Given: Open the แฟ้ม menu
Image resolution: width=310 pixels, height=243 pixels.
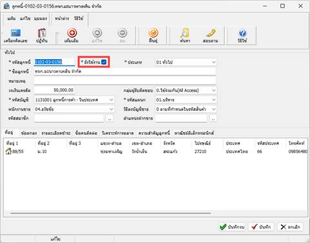Looking at the screenshot, I should [12, 19].
